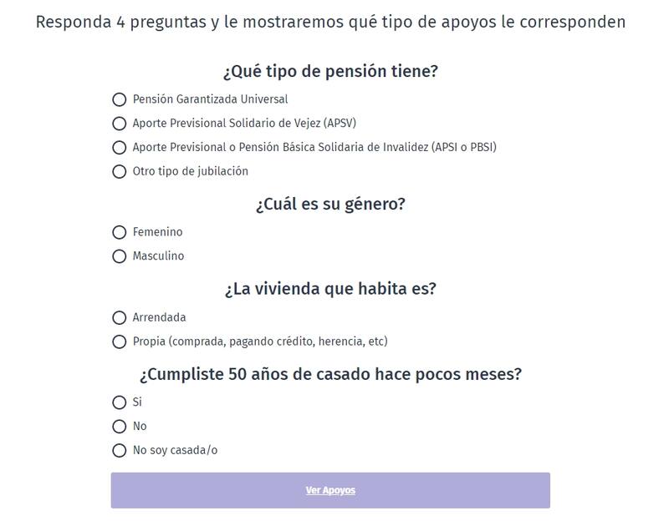Choose the Masculino radio button

119,256
